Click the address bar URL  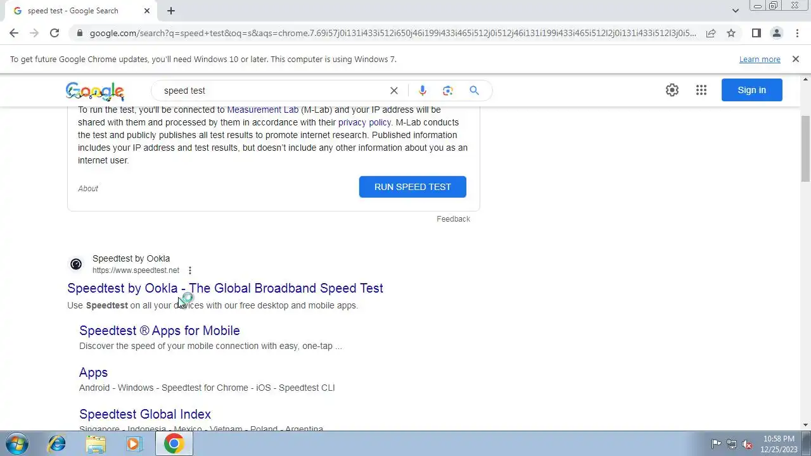[x=393, y=33]
